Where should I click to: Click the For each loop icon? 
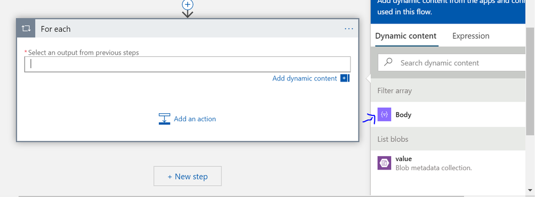26,29
